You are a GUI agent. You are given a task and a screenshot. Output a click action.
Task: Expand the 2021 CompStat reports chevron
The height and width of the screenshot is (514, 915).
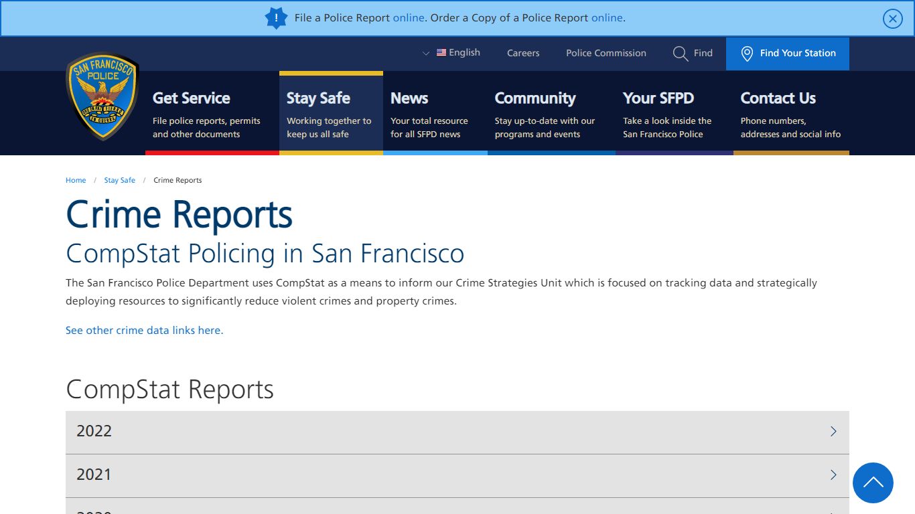click(x=833, y=475)
